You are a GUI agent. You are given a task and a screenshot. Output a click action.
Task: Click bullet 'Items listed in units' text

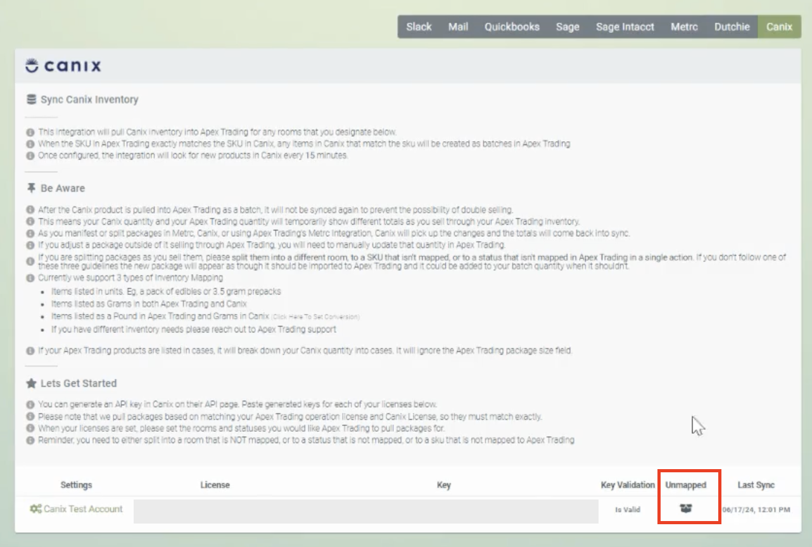coord(166,291)
